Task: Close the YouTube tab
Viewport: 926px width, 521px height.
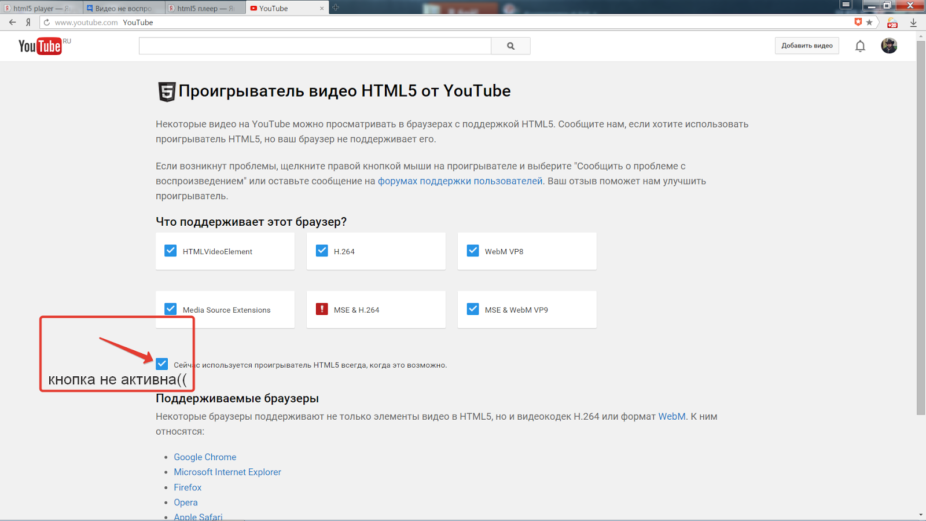Action: [322, 8]
